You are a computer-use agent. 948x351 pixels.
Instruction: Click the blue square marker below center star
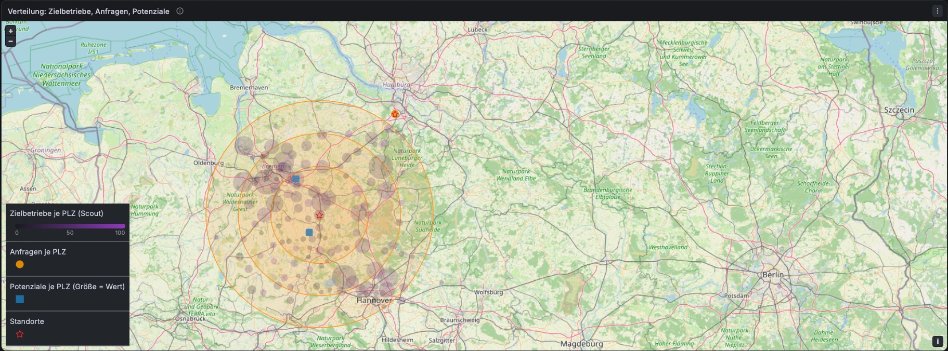coord(309,232)
